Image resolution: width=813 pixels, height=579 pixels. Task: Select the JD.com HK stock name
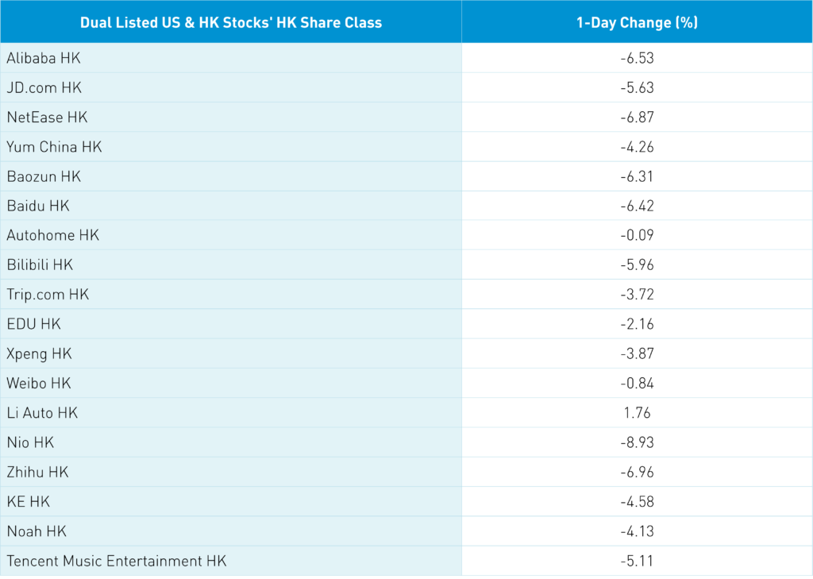click(x=44, y=87)
